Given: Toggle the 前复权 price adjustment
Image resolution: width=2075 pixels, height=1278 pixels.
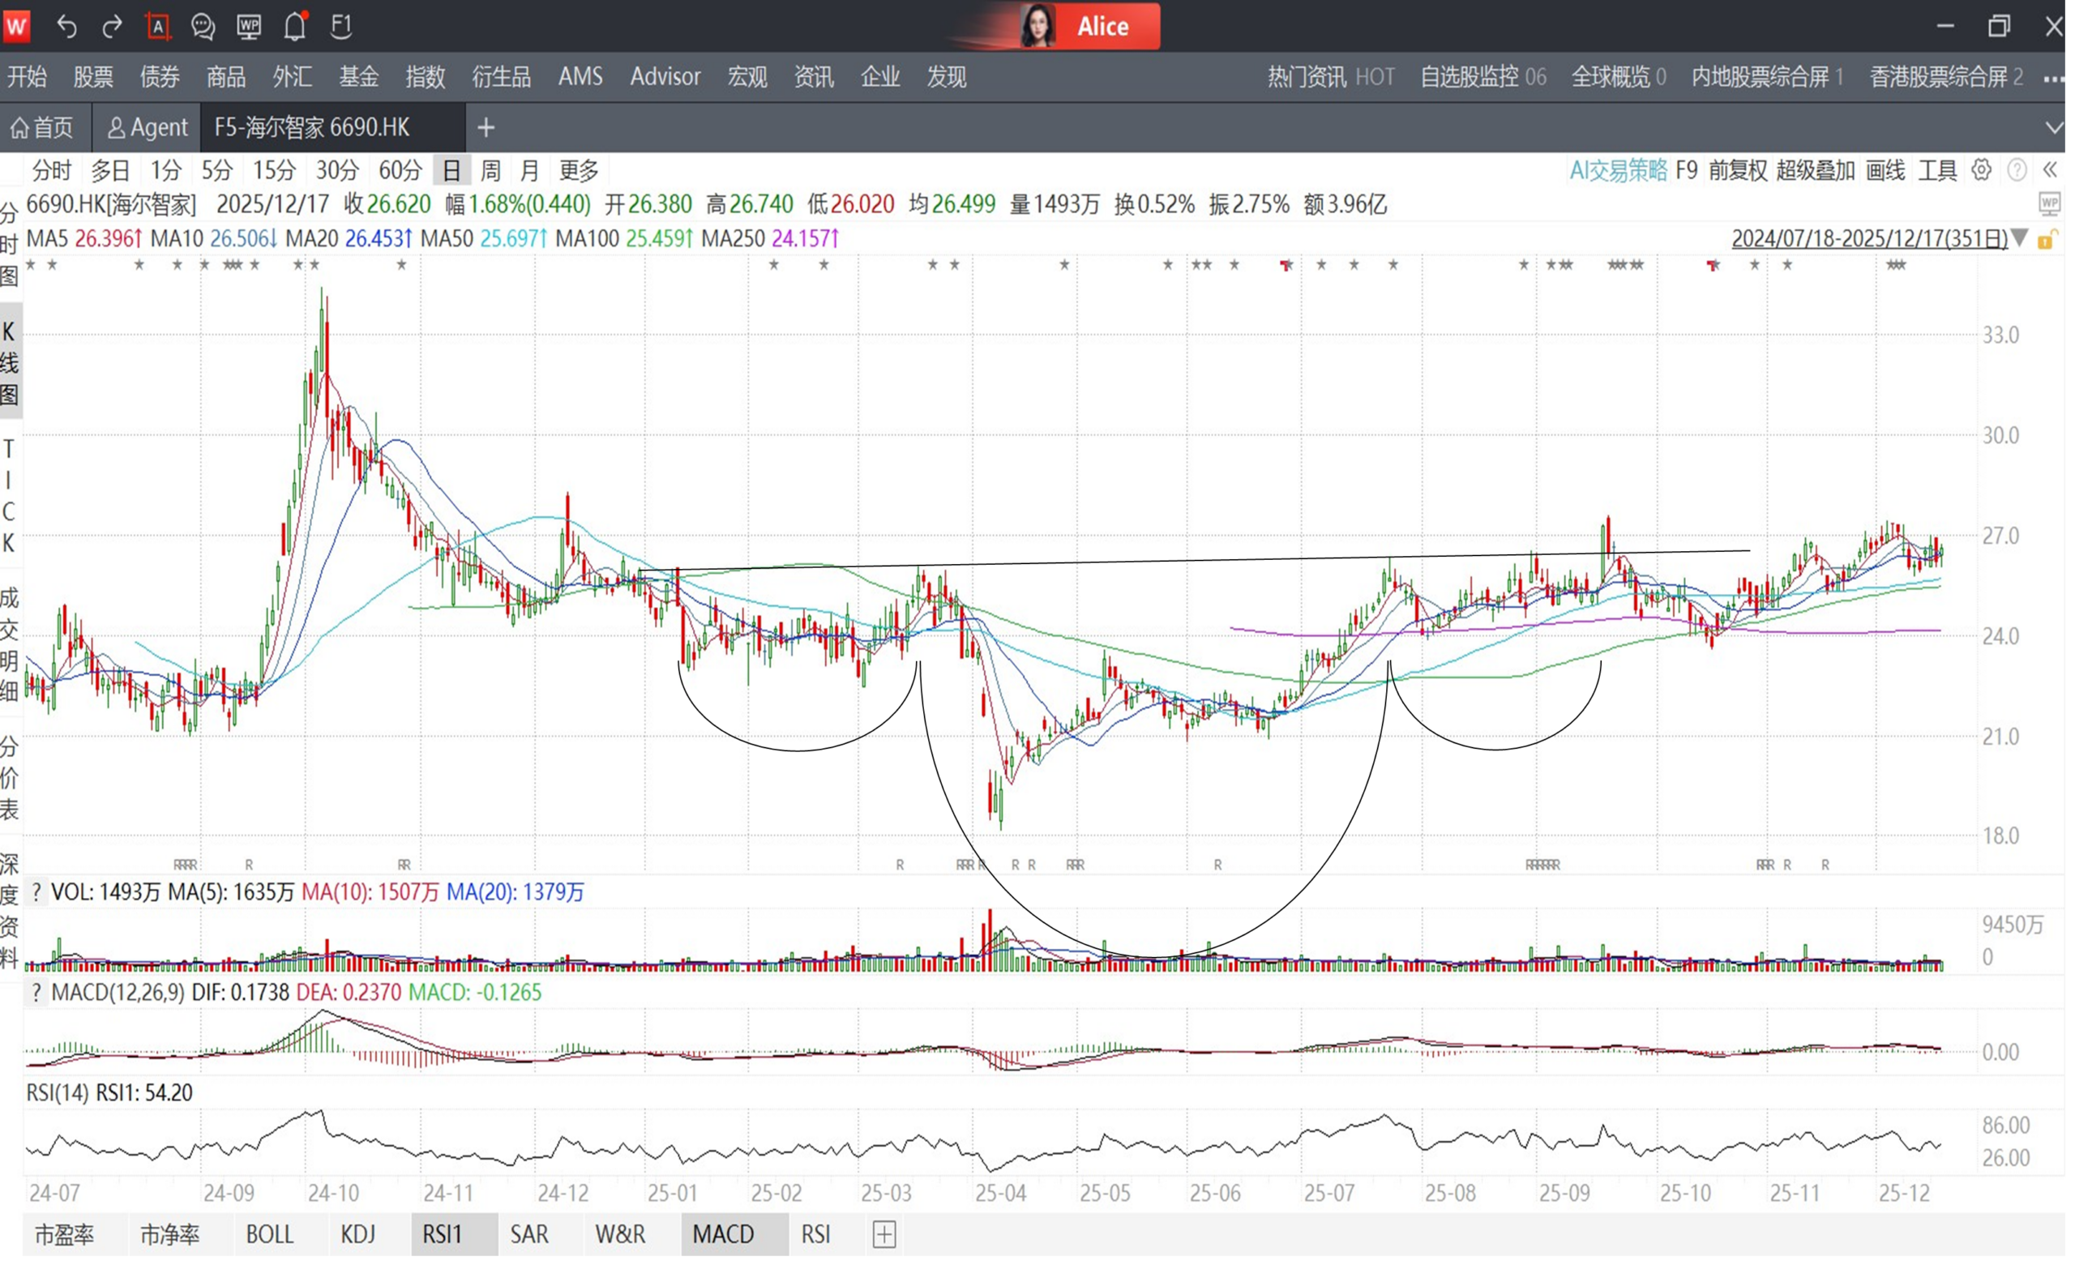Looking at the screenshot, I should (1737, 171).
